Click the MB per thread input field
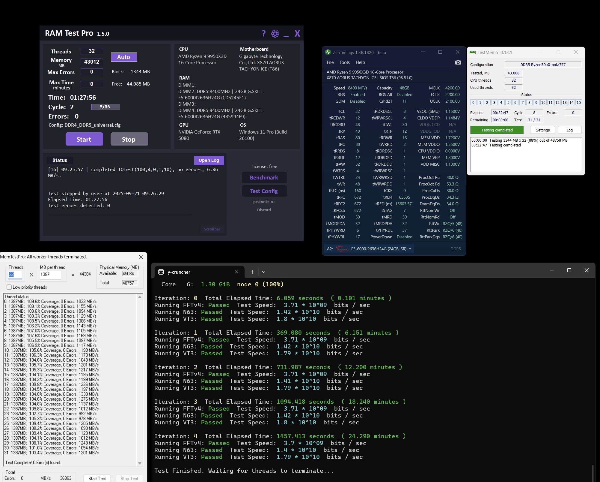Image resolution: width=600 pixels, height=482 pixels. 50,274
